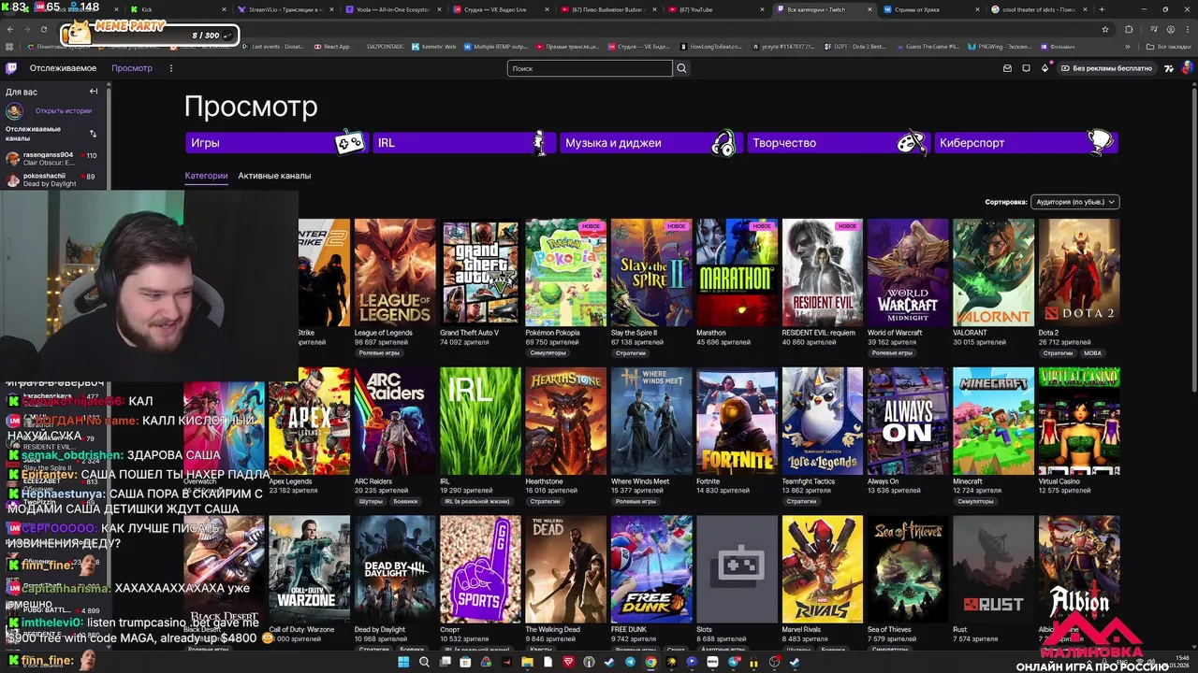The height and width of the screenshot is (673, 1198).
Task: Go to Просмотр in top nav
Action: click(132, 68)
